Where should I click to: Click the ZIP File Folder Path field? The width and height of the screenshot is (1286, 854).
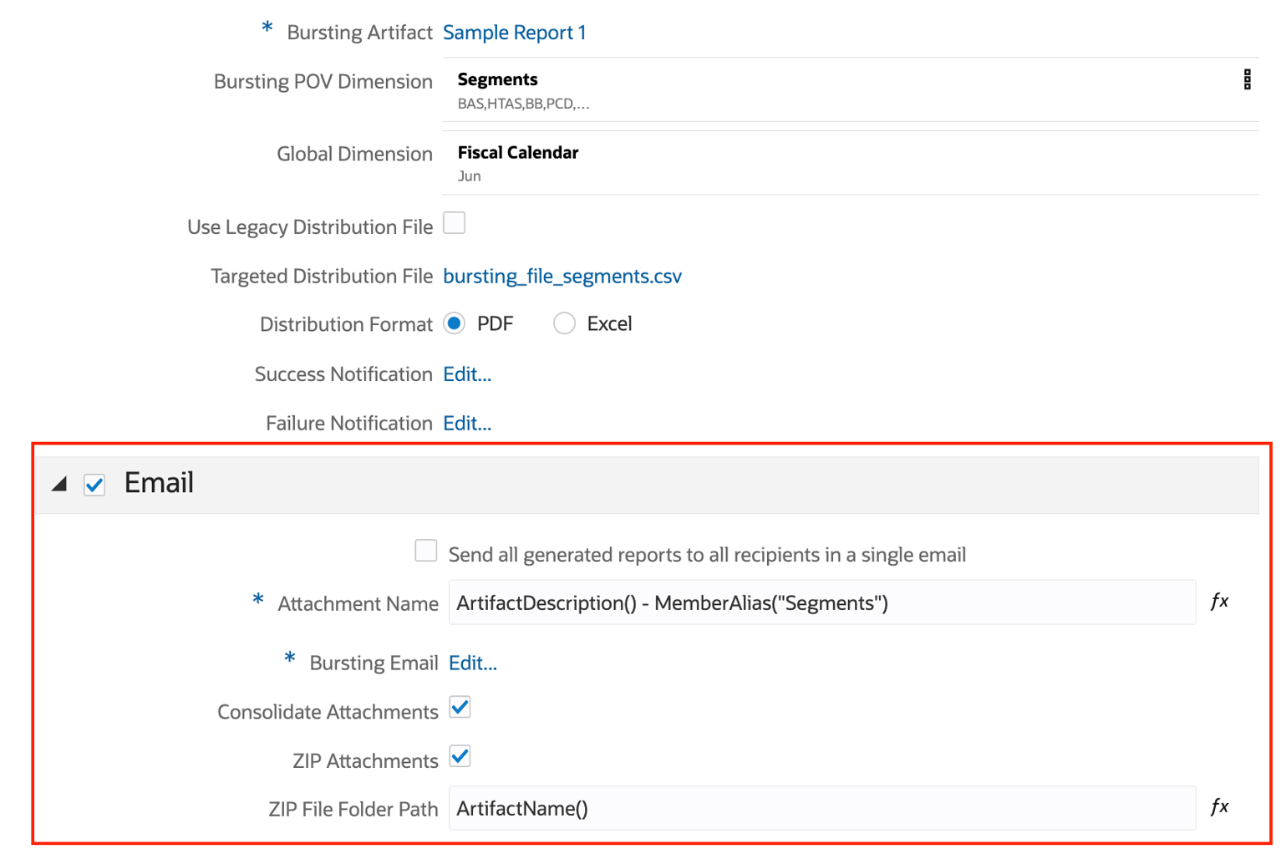821,809
